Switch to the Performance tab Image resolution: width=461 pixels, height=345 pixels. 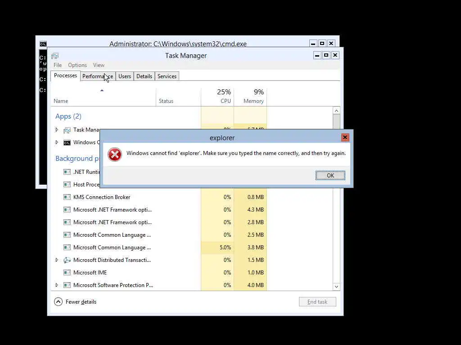pos(98,76)
